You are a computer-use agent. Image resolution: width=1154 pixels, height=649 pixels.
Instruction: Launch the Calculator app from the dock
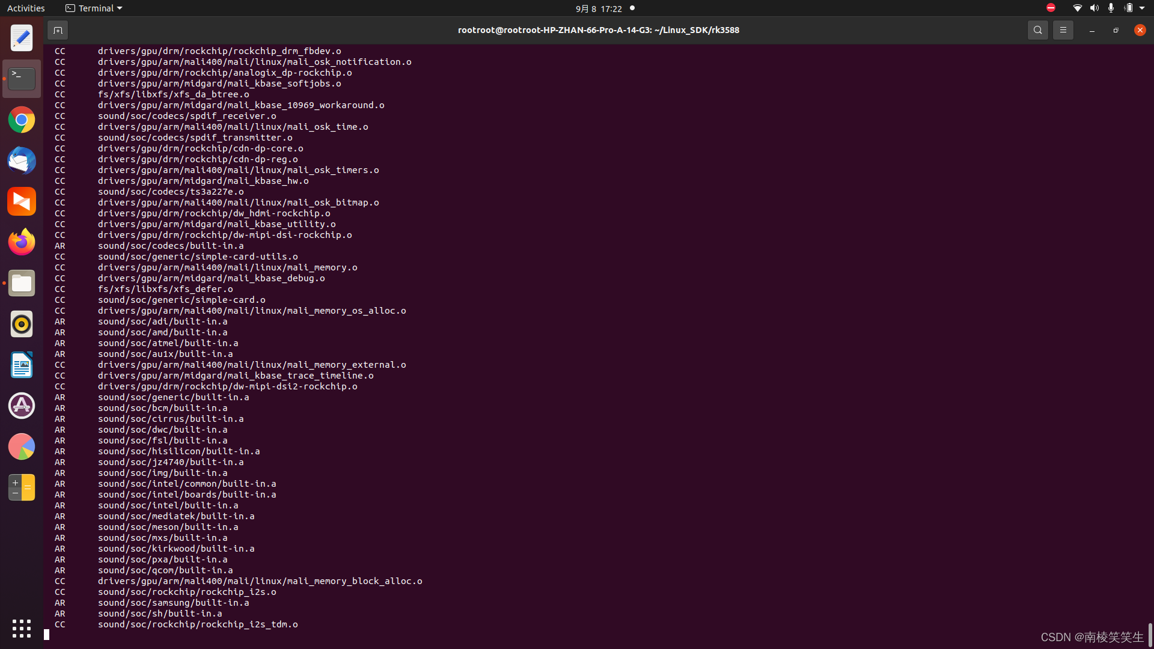22,487
